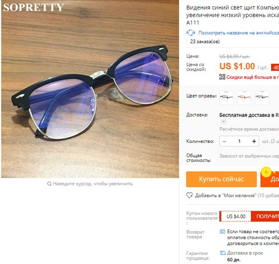Select the third frame color option
This screenshot has width=279, height=264.
pos(262,98)
